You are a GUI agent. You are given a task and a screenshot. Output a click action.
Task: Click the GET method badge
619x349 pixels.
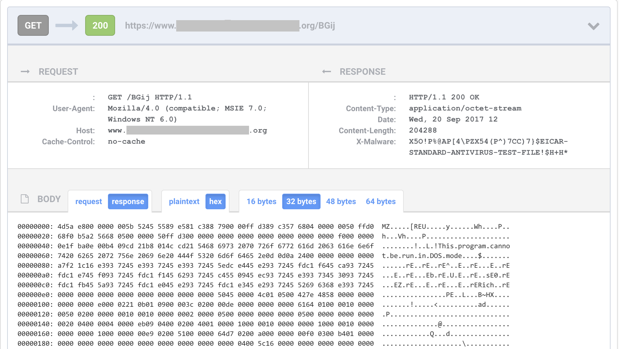[33, 25]
